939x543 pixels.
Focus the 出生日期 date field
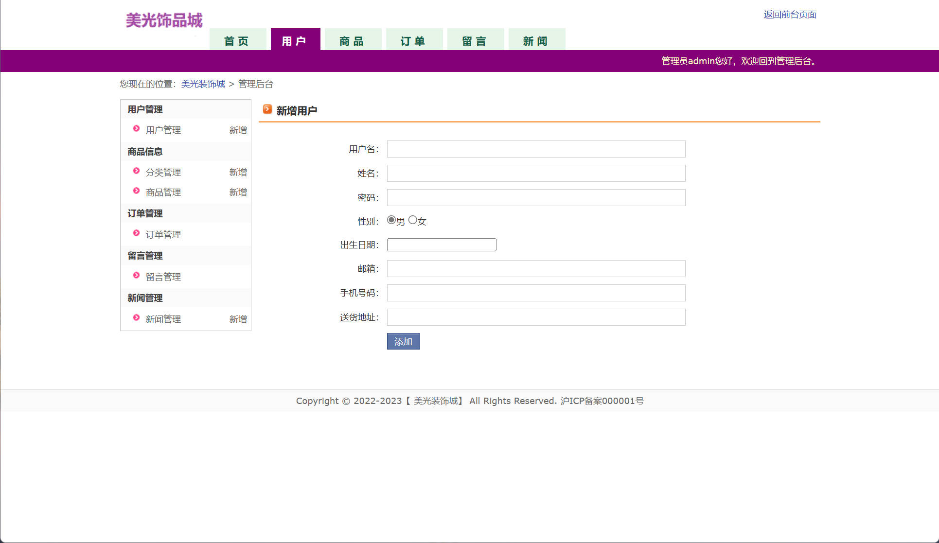pos(442,245)
